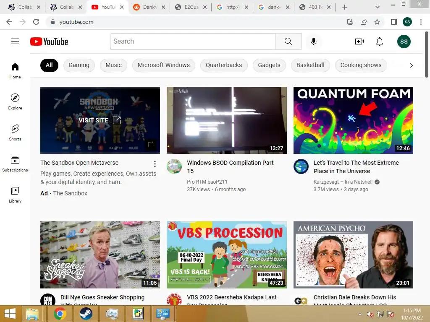Open the Windows BSOD Compilation Part 15 title
The width and height of the screenshot is (430, 322).
pos(230,167)
